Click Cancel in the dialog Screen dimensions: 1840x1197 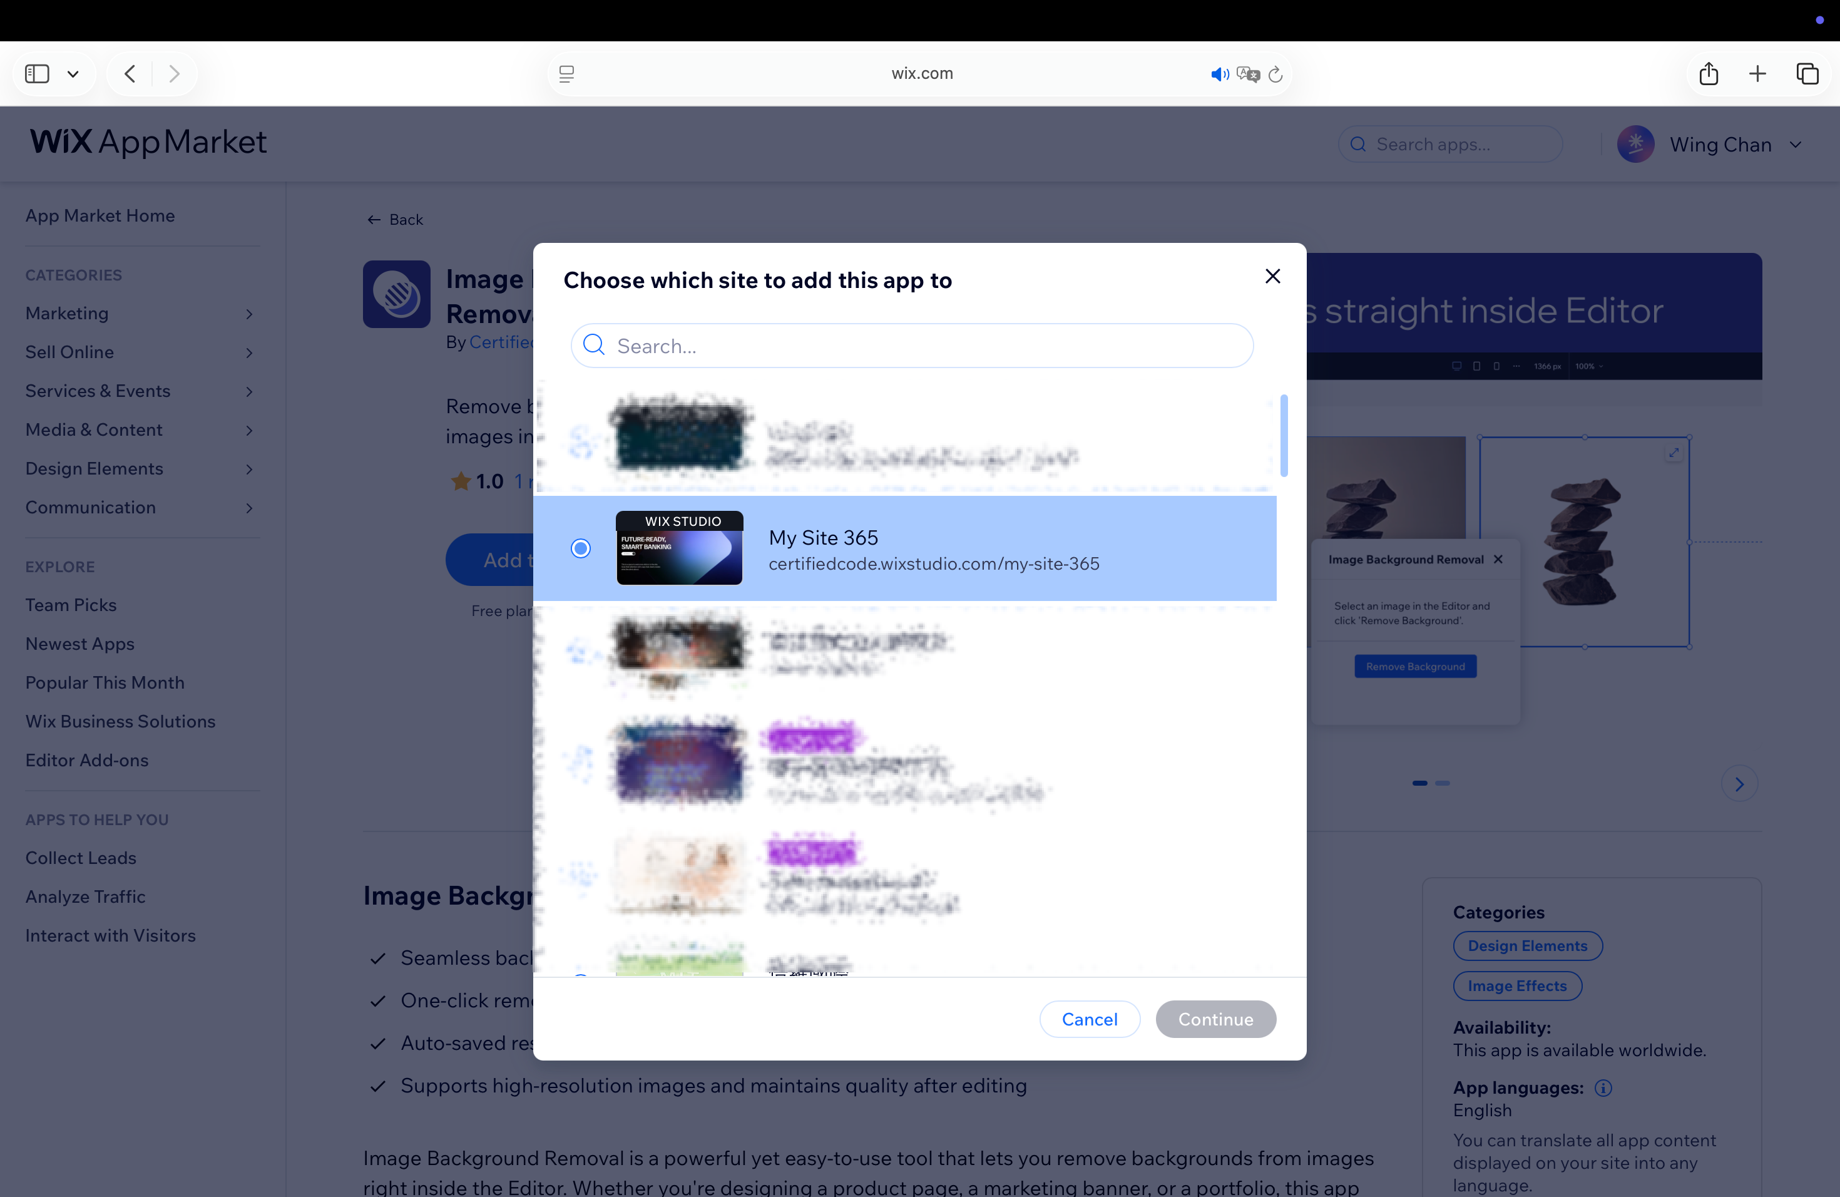click(x=1090, y=1019)
